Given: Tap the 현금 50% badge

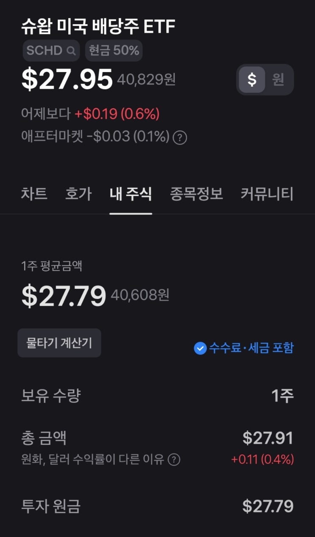Looking at the screenshot, I should (114, 51).
